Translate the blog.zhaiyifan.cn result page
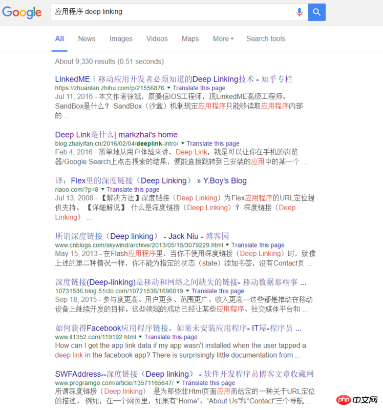383x410 pixels. click(x=213, y=143)
